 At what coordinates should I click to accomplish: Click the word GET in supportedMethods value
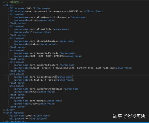coord(33,56)
